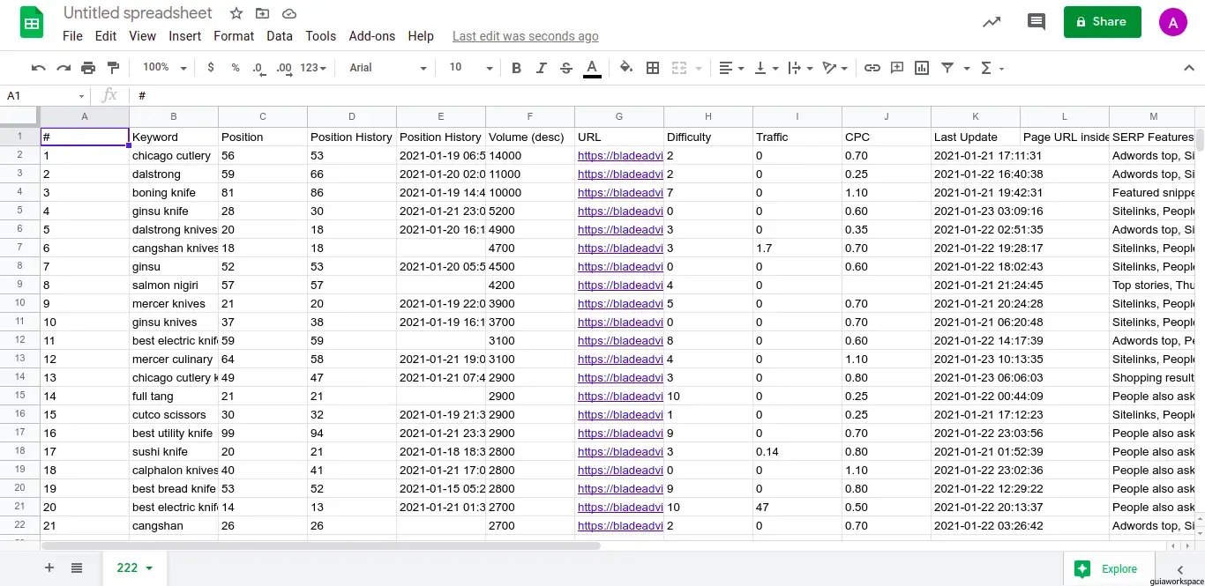Toggle bold formatting button
Screen dimensions: 1205x586
[x=516, y=68]
